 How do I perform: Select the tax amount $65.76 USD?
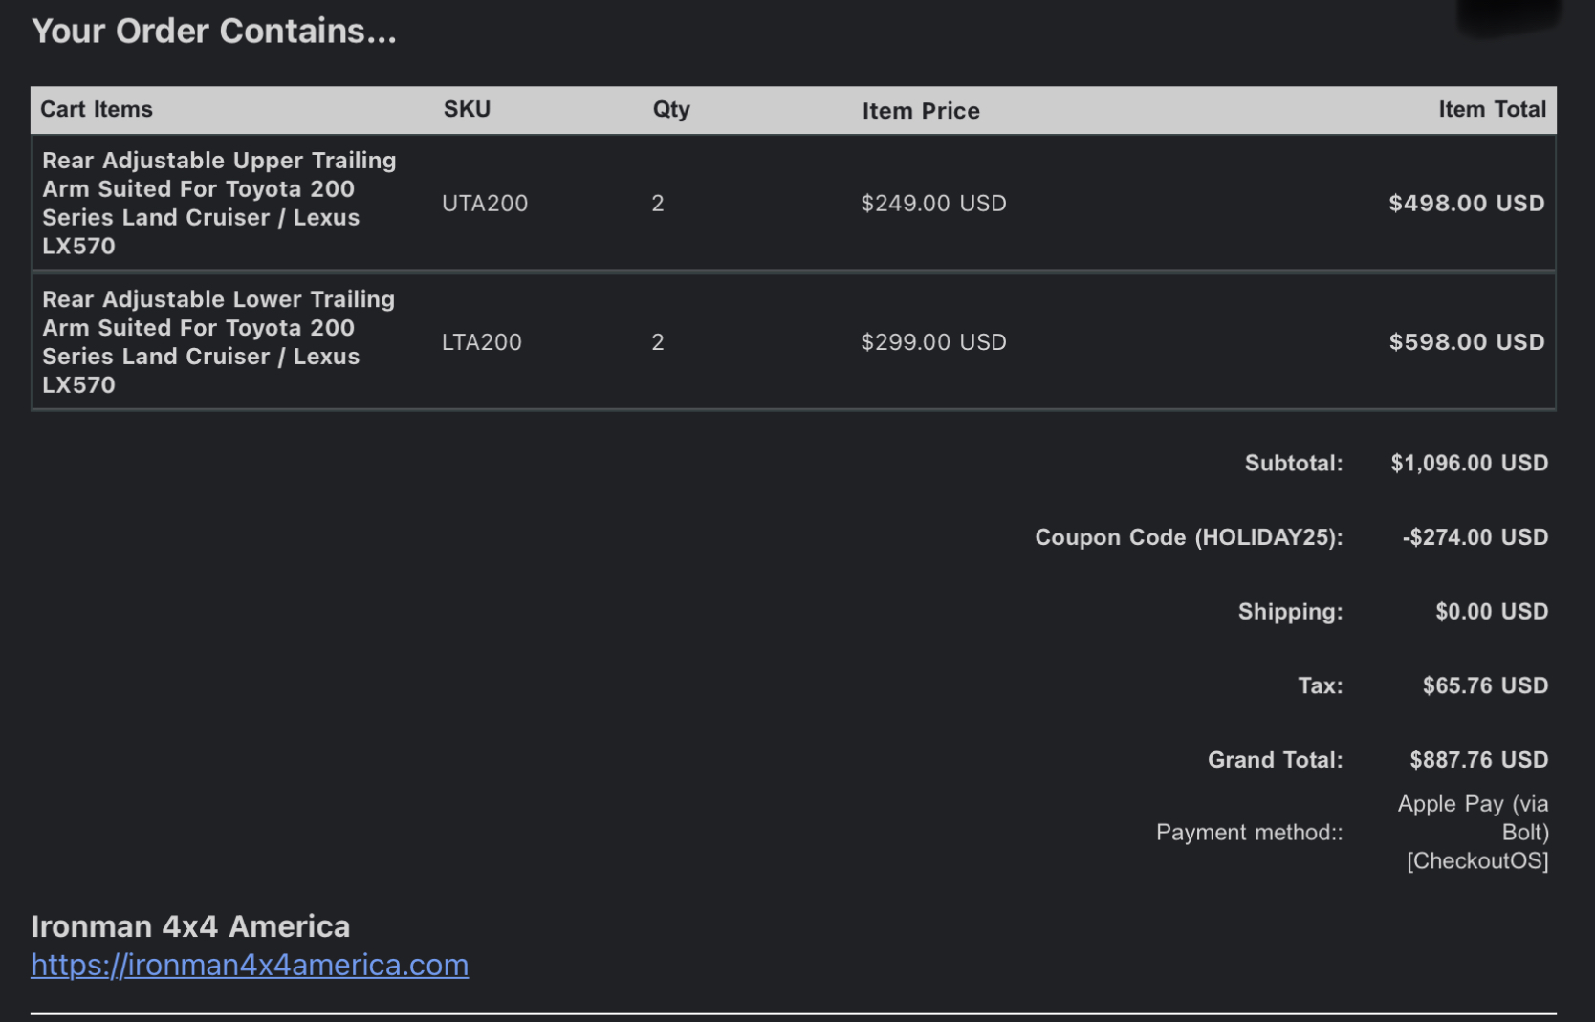(1485, 685)
